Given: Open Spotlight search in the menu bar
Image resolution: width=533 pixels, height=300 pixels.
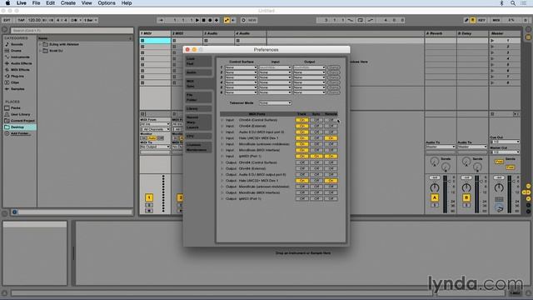Looking at the screenshot, I should click(x=513, y=3).
